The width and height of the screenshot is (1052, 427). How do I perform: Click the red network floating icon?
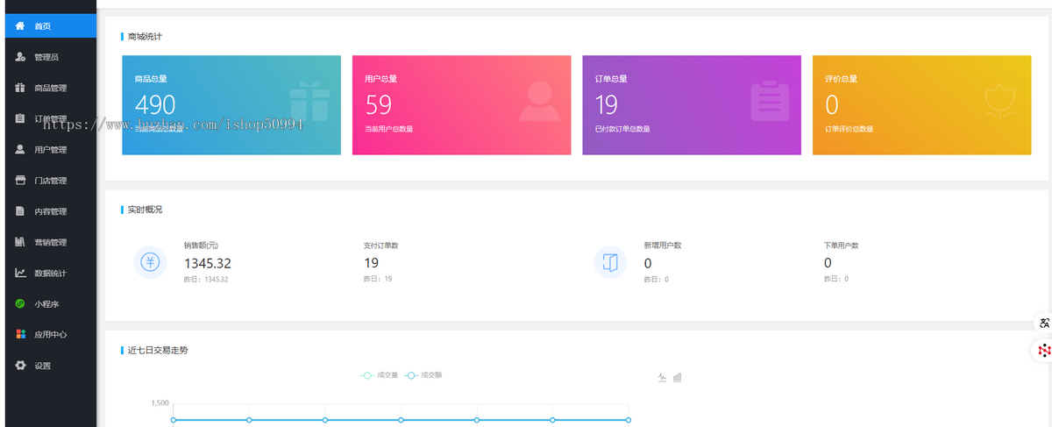[x=1043, y=351]
